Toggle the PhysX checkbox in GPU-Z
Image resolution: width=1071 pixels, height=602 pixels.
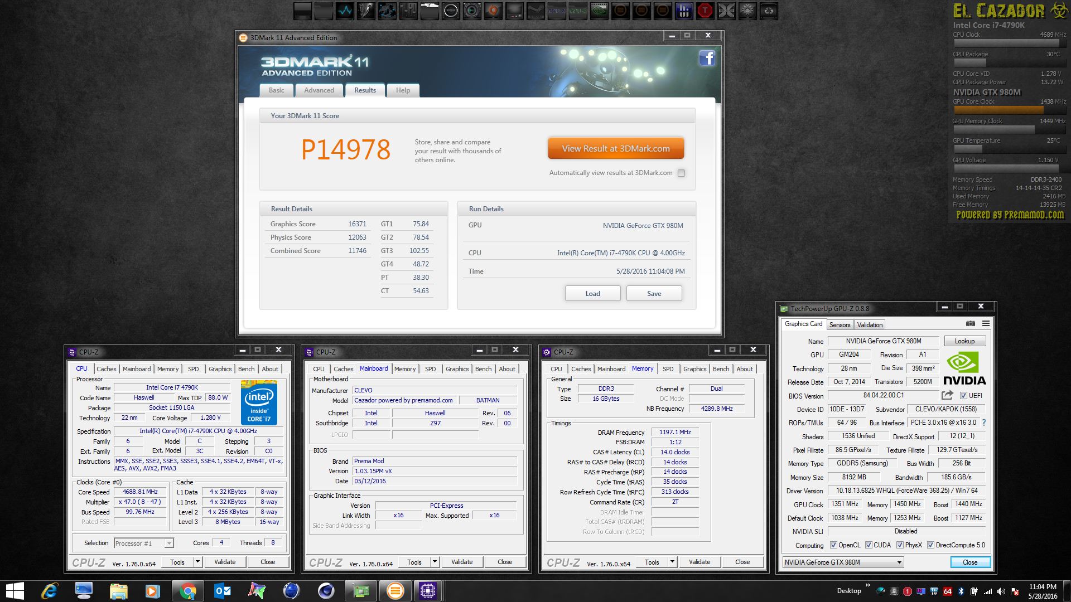click(900, 545)
